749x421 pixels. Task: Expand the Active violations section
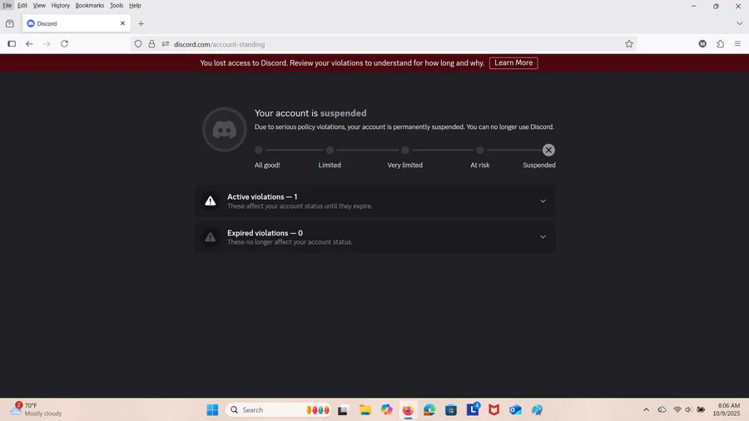[375, 201]
